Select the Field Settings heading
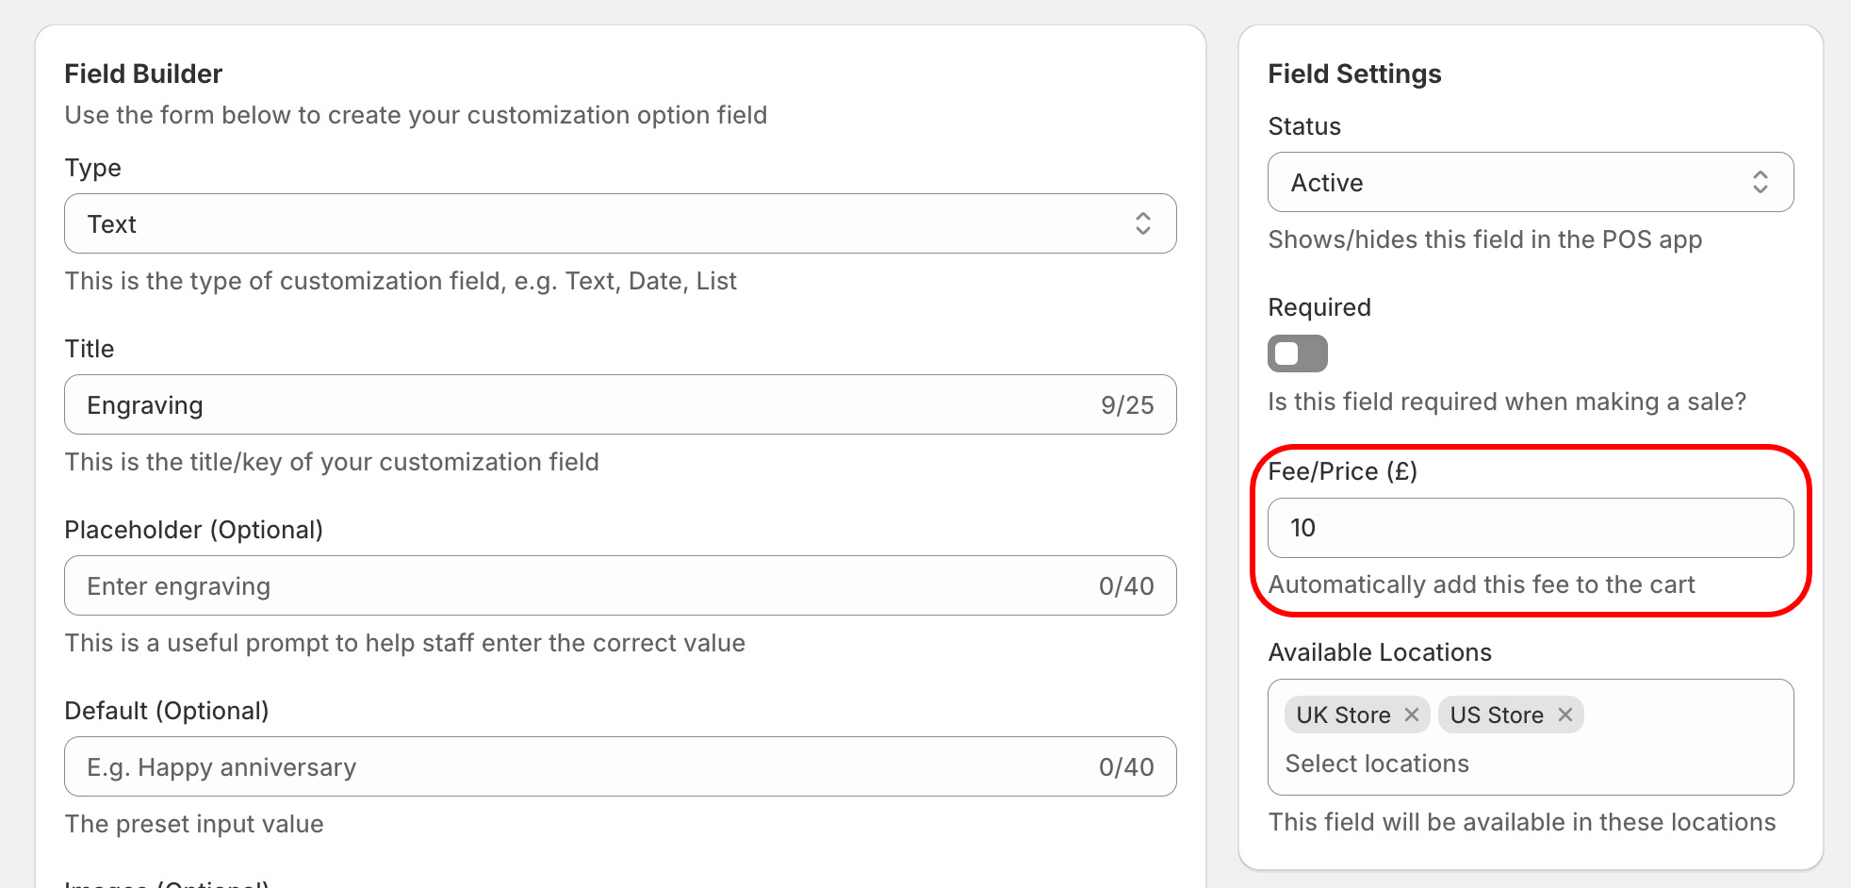 pyautogui.click(x=1354, y=74)
